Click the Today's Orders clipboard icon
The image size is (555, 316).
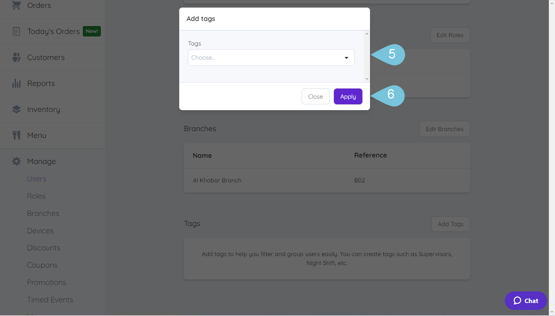[x=16, y=31]
